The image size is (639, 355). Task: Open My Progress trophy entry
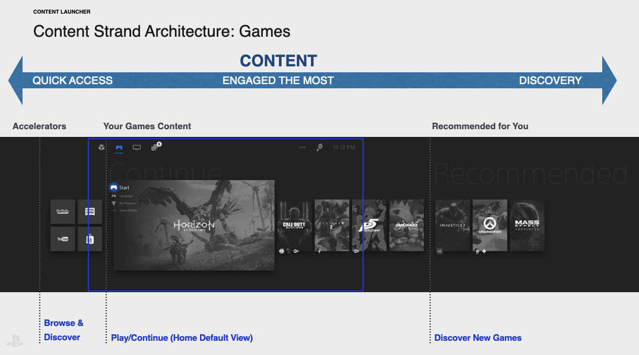[x=124, y=203]
